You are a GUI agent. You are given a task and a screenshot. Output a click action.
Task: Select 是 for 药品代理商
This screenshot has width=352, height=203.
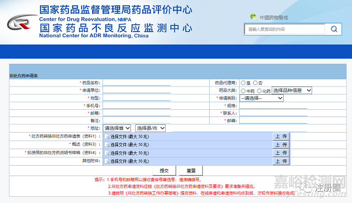[243, 83]
